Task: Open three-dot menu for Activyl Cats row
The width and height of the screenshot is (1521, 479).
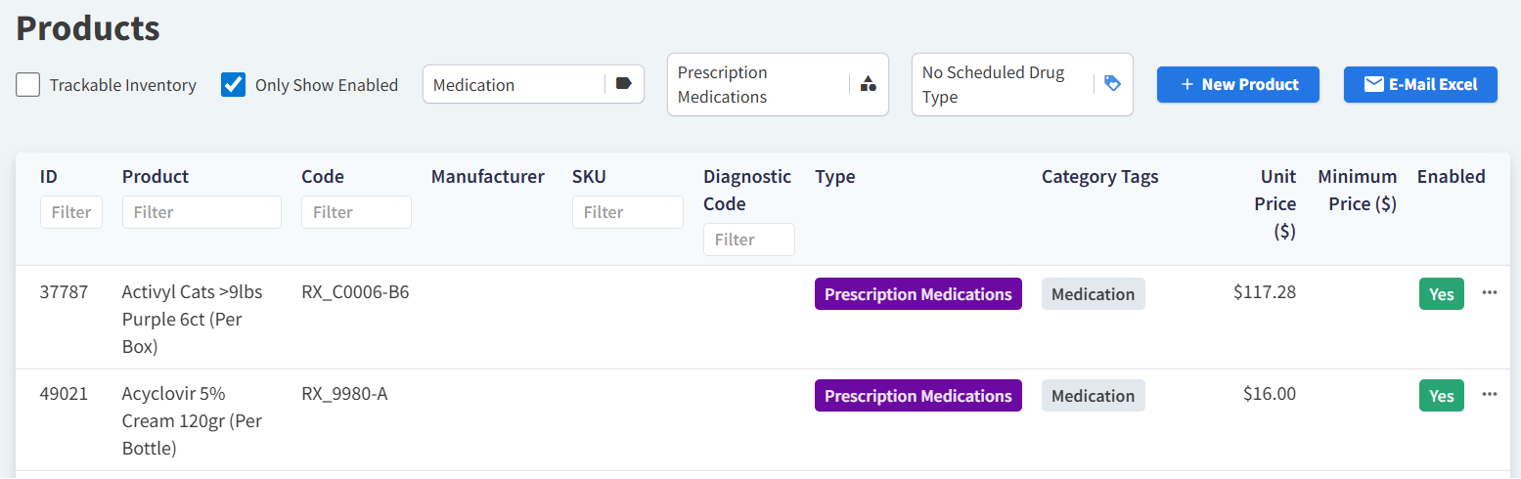Action: tap(1490, 292)
